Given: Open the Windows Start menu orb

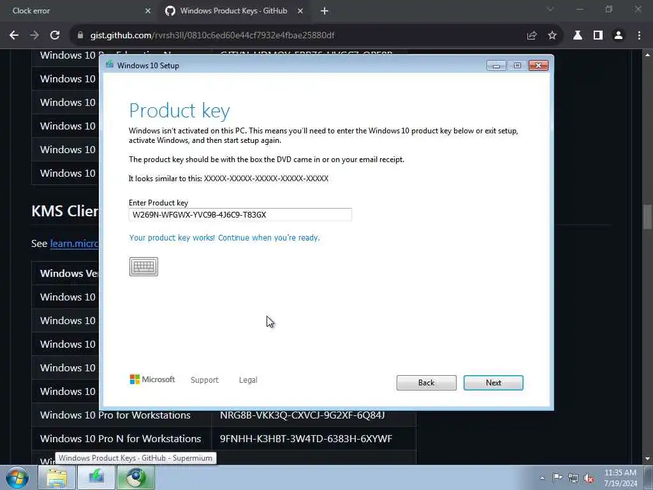Looking at the screenshot, I should [x=17, y=477].
